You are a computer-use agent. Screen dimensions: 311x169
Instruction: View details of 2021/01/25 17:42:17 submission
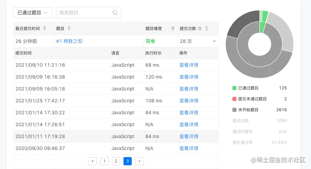(x=189, y=101)
